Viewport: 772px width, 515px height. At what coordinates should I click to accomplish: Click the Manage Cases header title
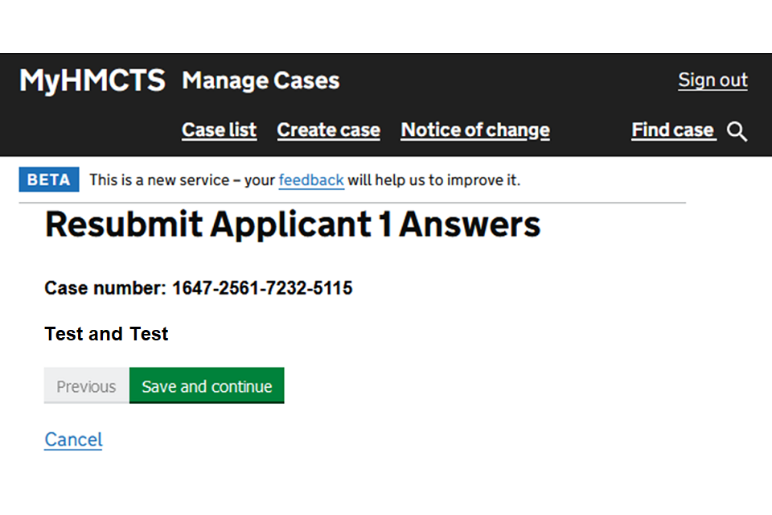[261, 80]
